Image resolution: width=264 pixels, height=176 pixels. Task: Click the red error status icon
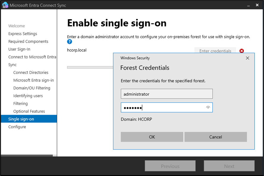[241, 51]
